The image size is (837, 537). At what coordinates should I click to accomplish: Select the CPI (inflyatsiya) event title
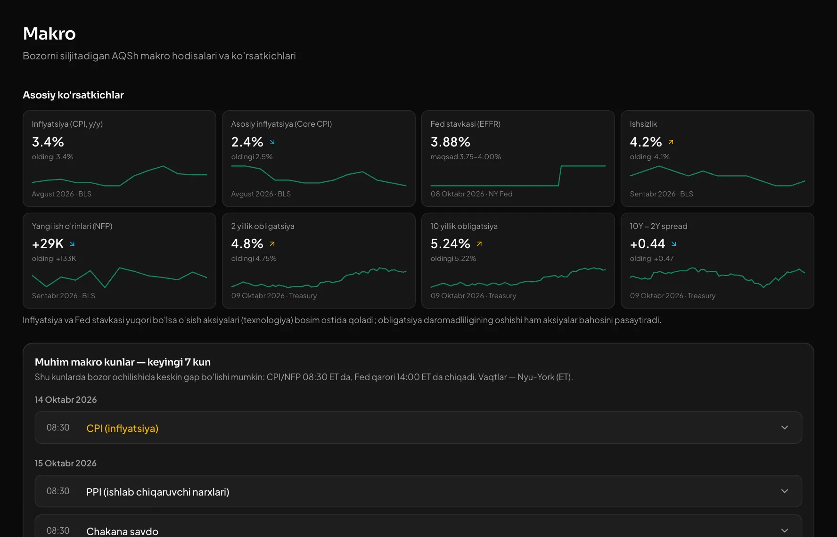pyautogui.click(x=122, y=428)
